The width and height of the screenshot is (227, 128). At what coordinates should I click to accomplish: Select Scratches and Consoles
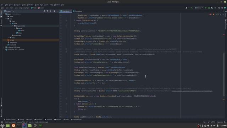click(15, 50)
